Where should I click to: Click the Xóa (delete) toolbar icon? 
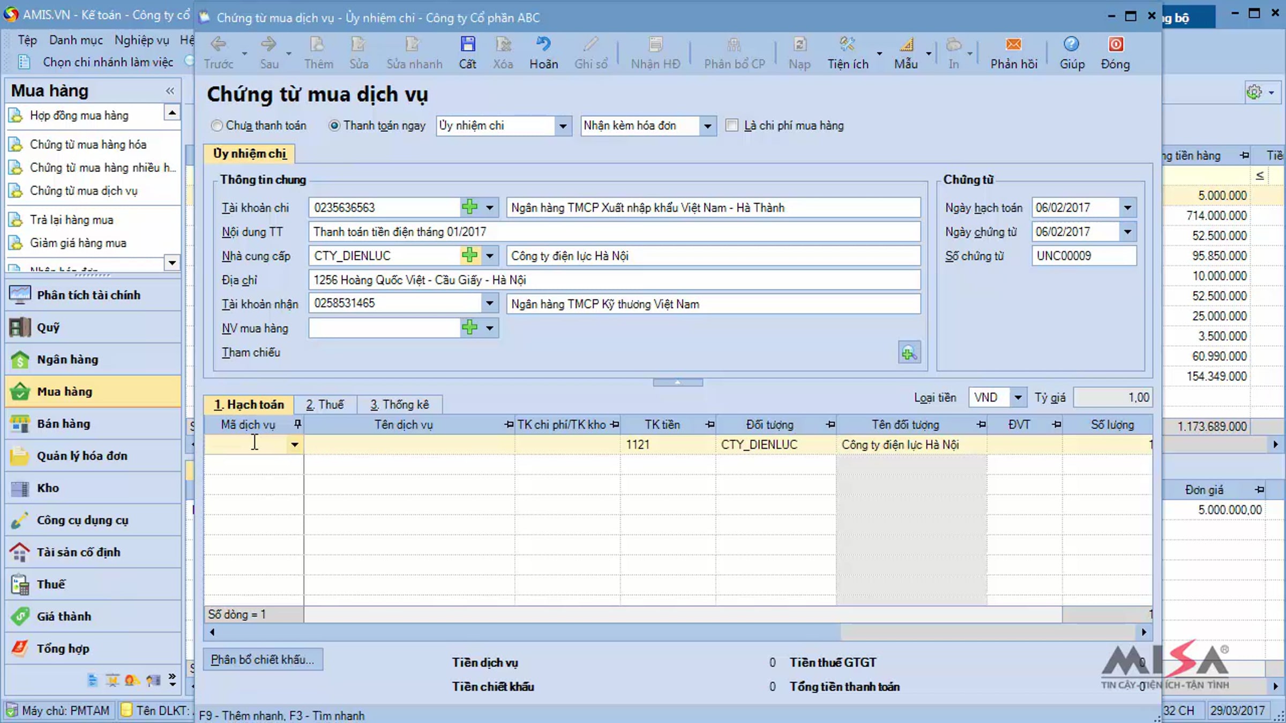click(x=503, y=44)
